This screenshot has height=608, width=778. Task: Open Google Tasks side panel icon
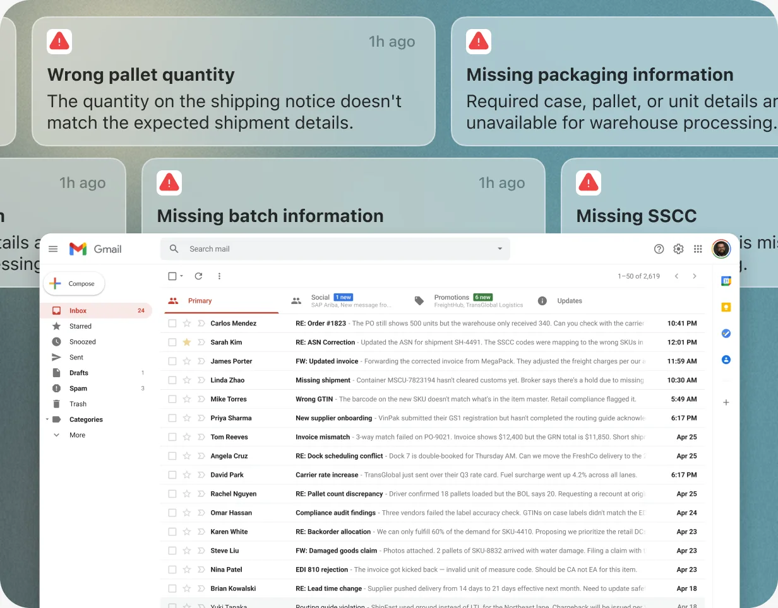pos(726,334)
